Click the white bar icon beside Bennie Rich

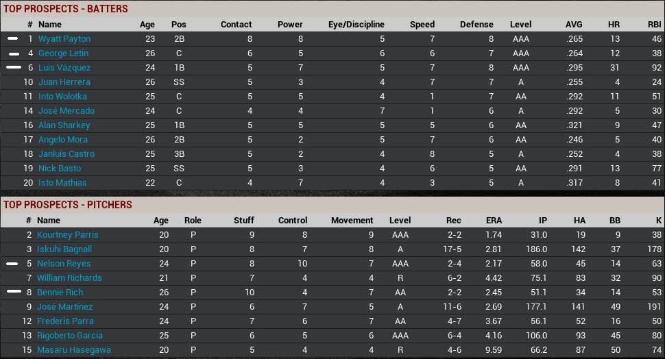[13, 292]
